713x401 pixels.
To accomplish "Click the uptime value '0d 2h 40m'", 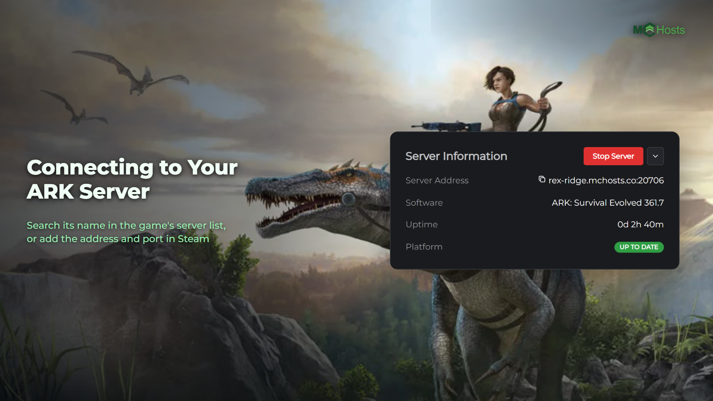I will point(640,225).
